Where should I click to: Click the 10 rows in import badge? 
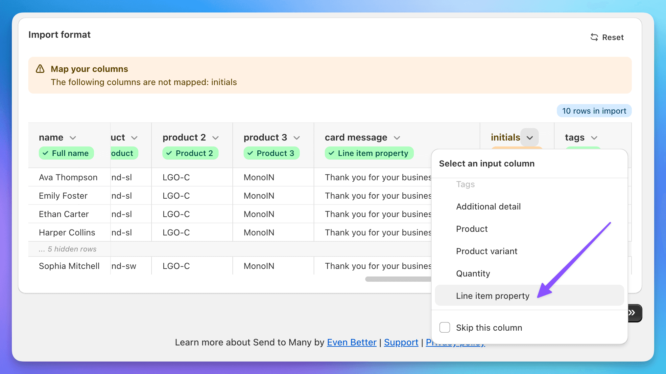(x=594, y=111)
